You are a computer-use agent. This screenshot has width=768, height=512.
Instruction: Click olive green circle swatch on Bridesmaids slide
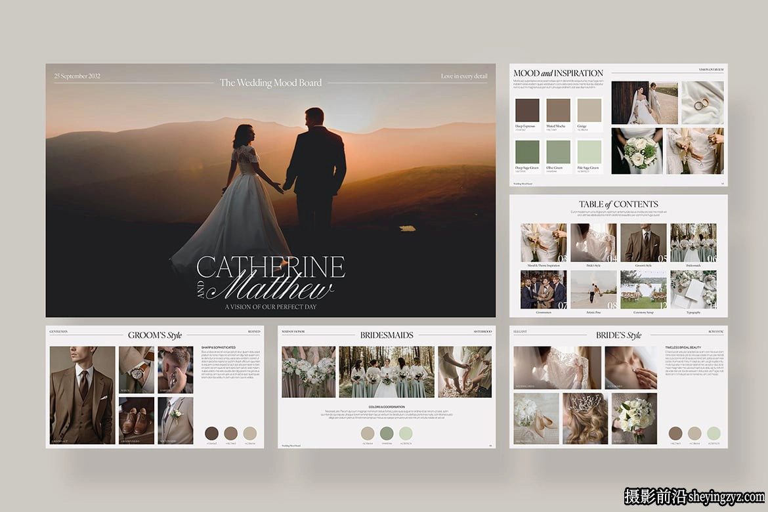click(387, 433)
